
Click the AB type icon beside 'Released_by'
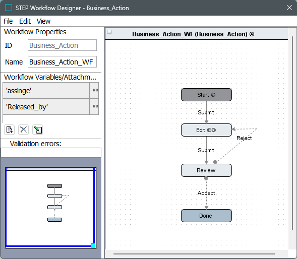coord(95,106)
